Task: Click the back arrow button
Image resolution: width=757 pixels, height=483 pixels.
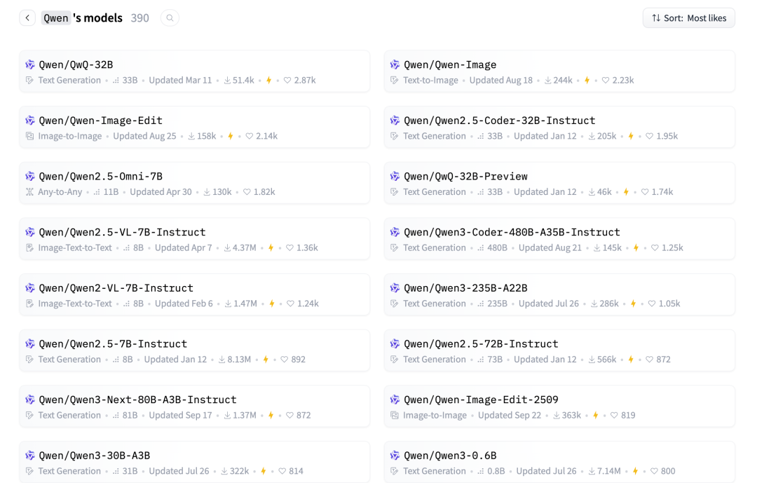Action: coord(27,18)
